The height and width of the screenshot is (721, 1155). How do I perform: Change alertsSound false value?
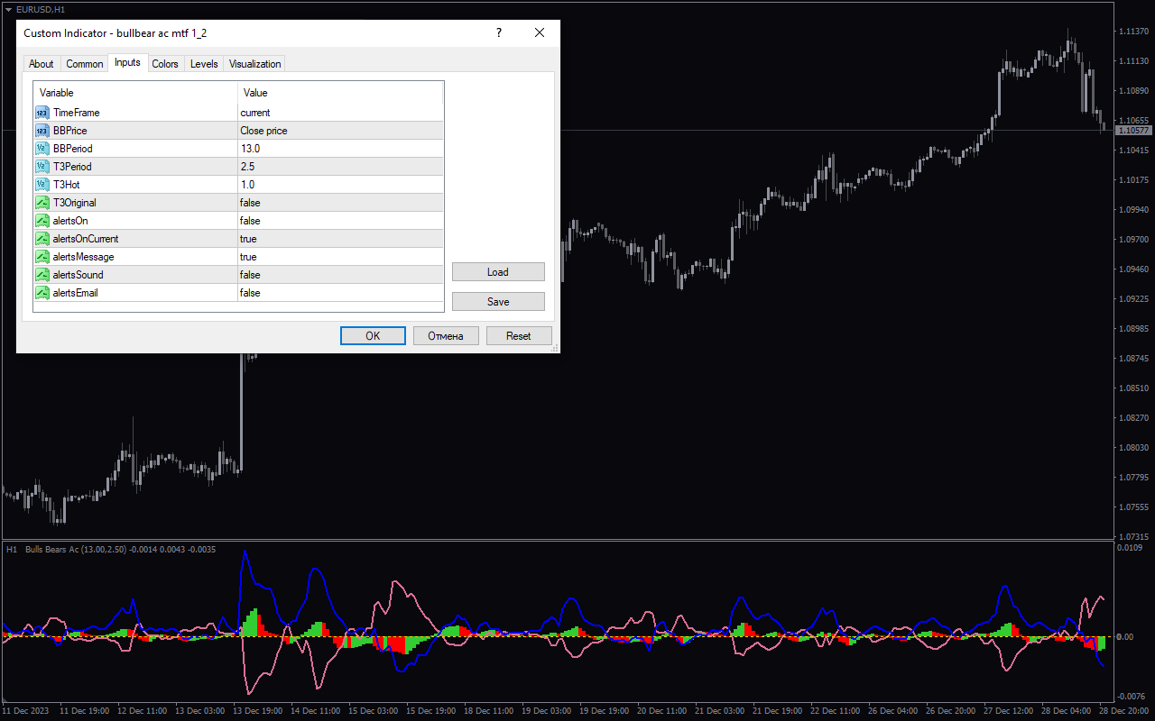click(341, 275)
